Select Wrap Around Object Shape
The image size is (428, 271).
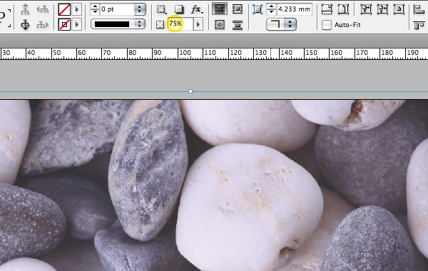220,25
